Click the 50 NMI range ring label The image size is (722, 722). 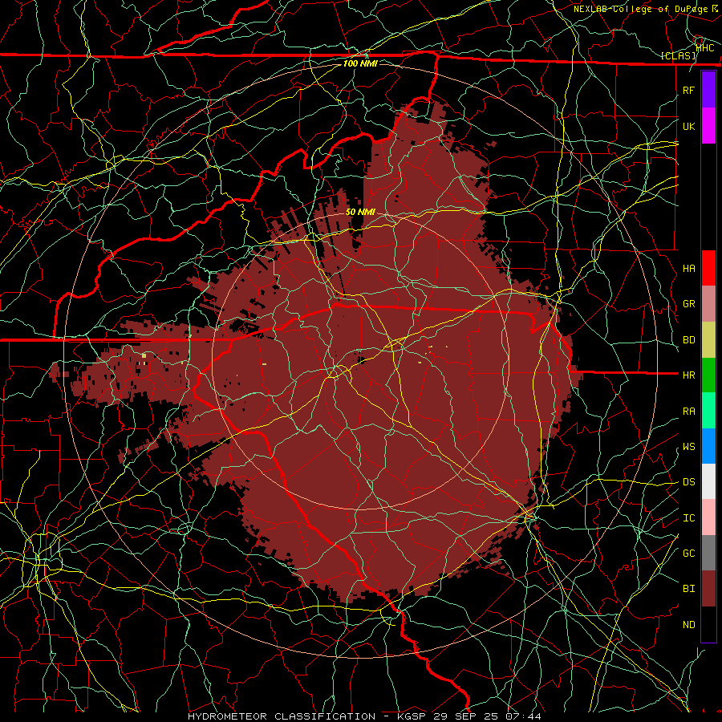tap(360, 213)
